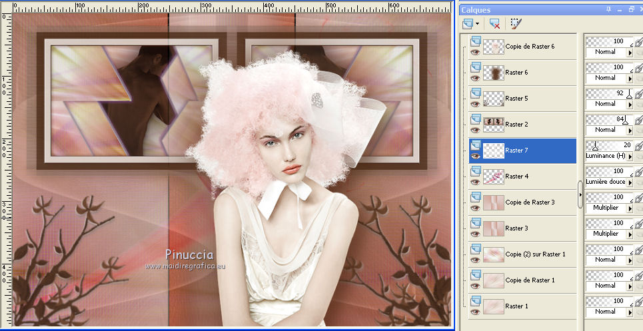Click link toggle icon for Copie de Raster 3
Viewport: 643px width, 331px height.
[x=639, y=198]
